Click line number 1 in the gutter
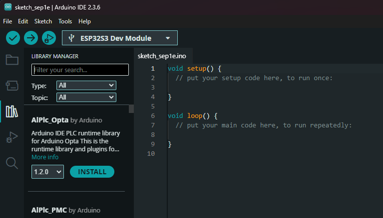 point(153,69)
